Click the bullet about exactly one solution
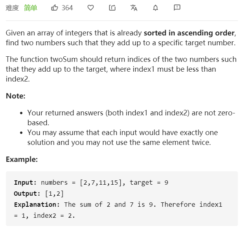 tap(123, 137)
